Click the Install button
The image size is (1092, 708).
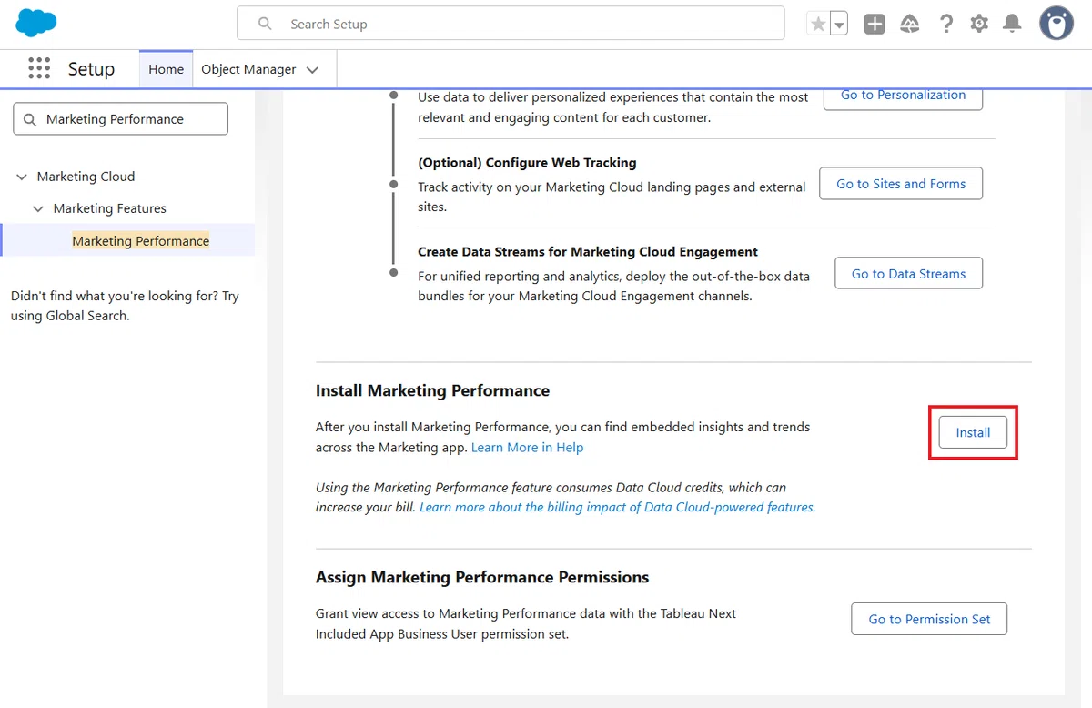973,432
